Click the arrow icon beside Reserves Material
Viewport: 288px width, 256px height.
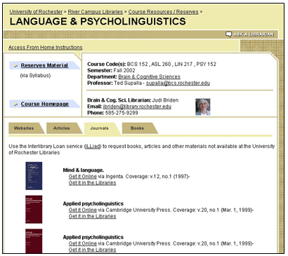click(15, 66)
